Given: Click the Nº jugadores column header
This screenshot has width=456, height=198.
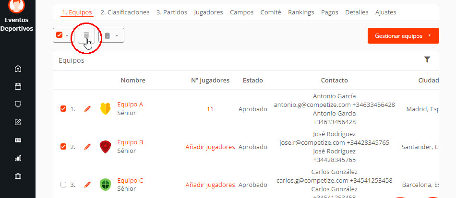Looking at the screenshot, I should click(x=210, y=80).
